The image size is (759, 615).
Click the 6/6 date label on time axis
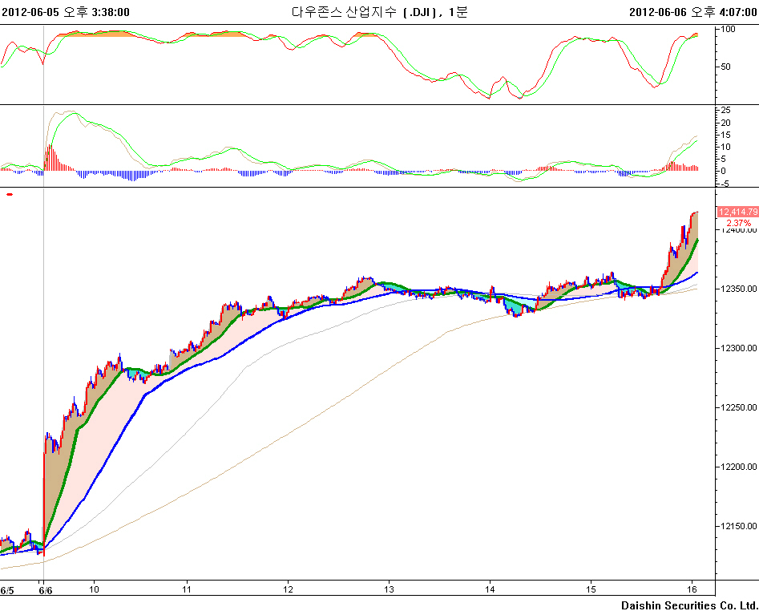(x=45, y=590)
